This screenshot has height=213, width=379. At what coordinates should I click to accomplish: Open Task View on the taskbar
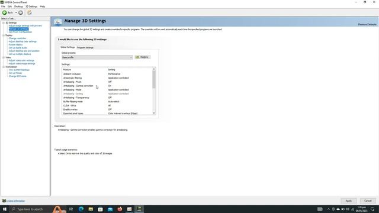[x=71, y=209]
